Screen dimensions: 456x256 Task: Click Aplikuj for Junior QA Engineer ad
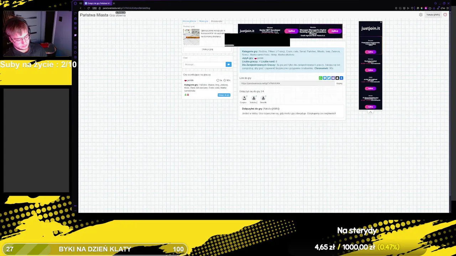370,89
